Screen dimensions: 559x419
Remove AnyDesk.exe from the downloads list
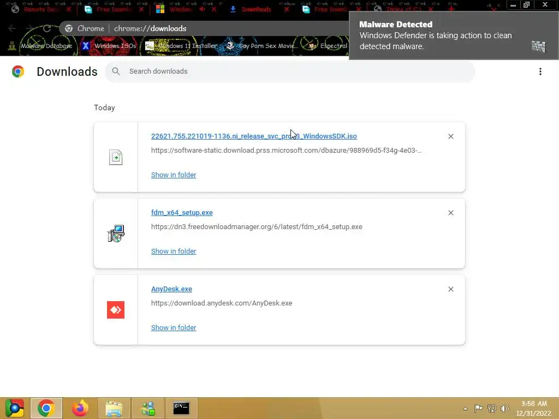click(x=450, y=289)
